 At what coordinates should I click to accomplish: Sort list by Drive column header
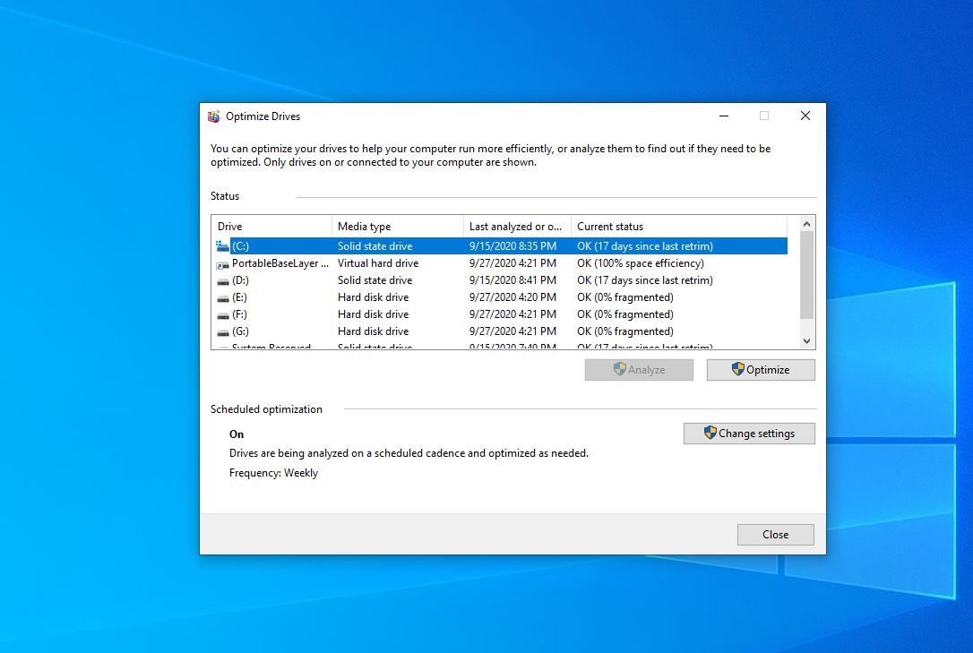pos(271,227)
